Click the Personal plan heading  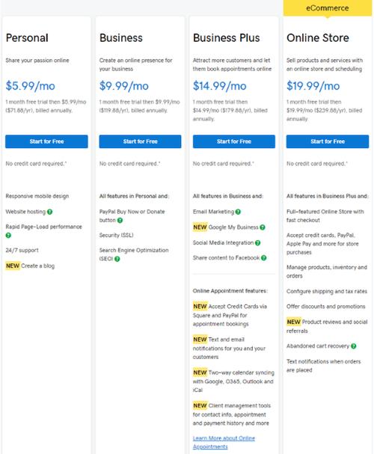(27, 38)
